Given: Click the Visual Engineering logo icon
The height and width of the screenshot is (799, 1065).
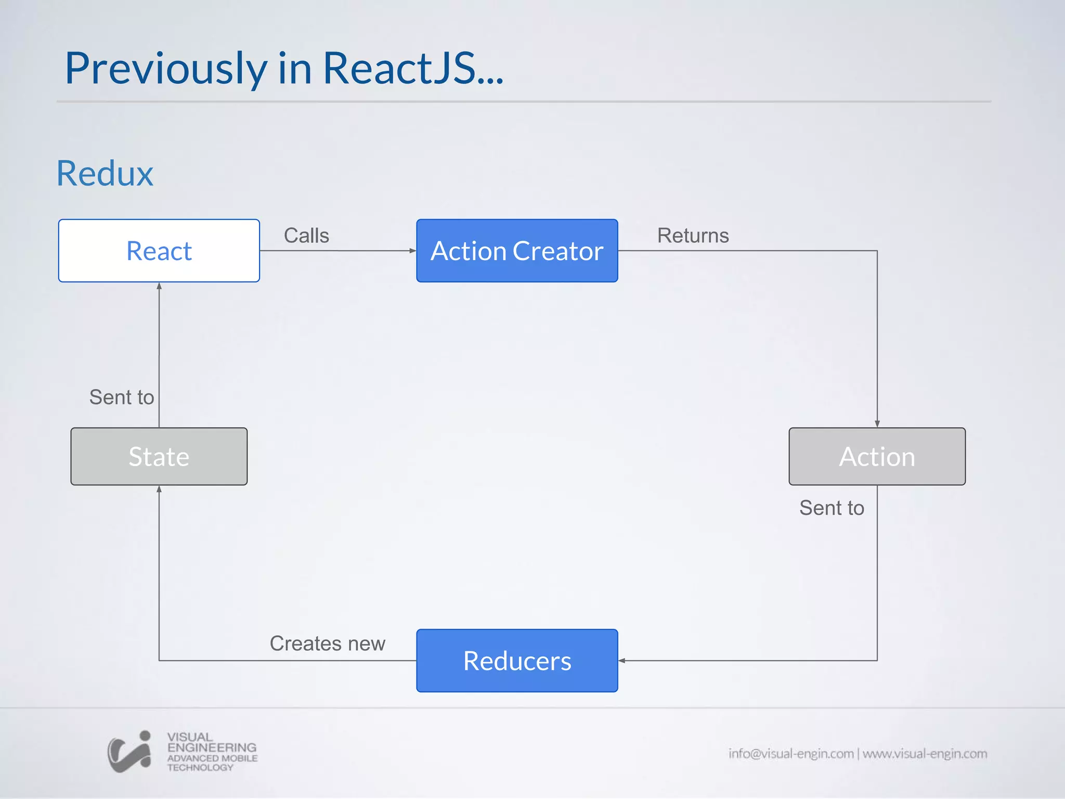Looking at the screenshot, I should (x=129, y=752).
